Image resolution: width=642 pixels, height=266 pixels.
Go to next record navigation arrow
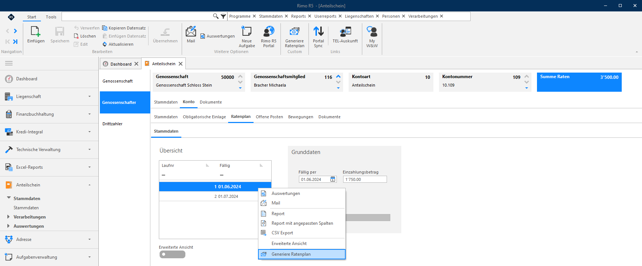(15, 31)
